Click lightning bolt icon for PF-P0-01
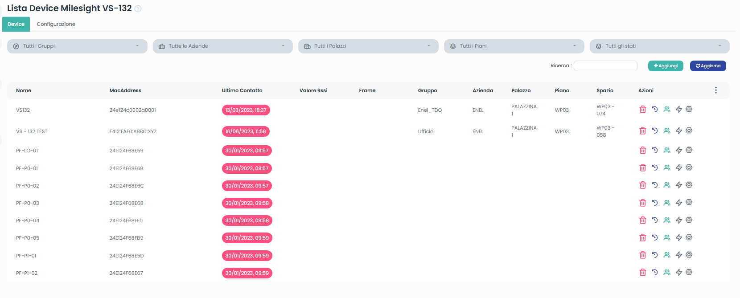The width and height of the screenshot is (740, 298). [678, 168]
